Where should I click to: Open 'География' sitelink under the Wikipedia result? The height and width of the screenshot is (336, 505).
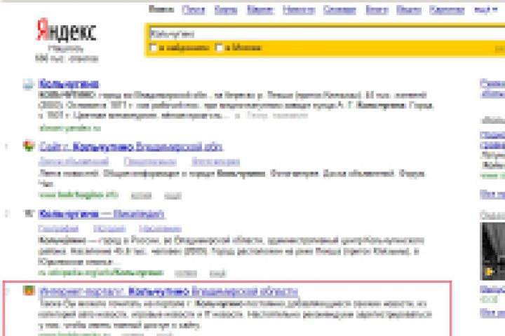click(x=58, y=229)
